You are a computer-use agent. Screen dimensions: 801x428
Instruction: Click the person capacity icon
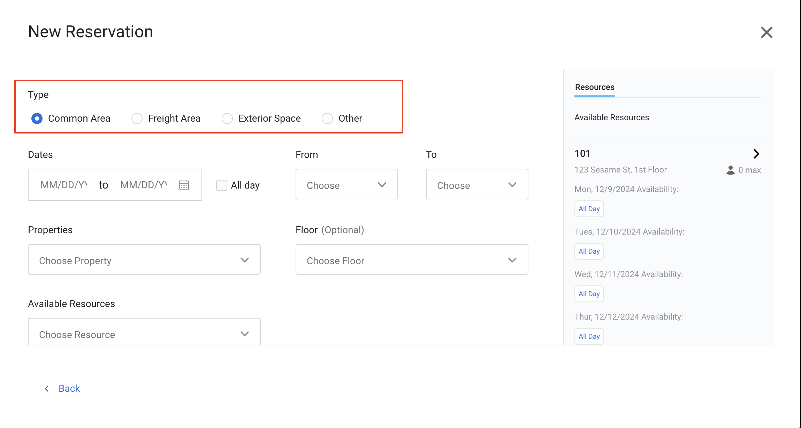(x=730, y=170)
